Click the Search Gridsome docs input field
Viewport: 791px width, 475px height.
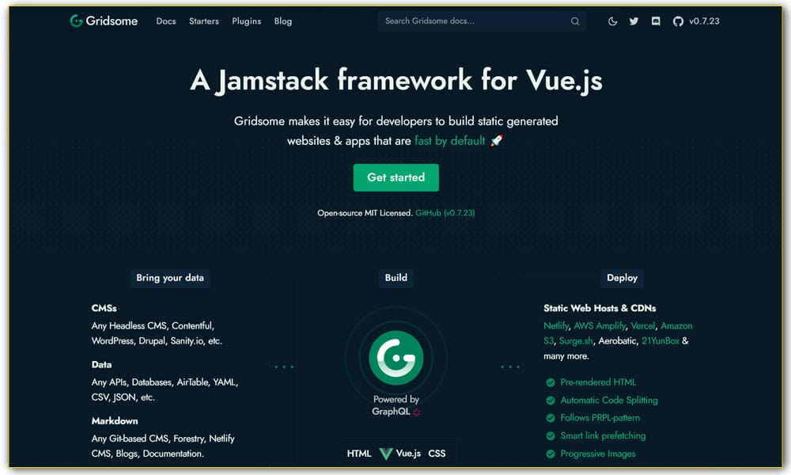click(x=475, y=21)
